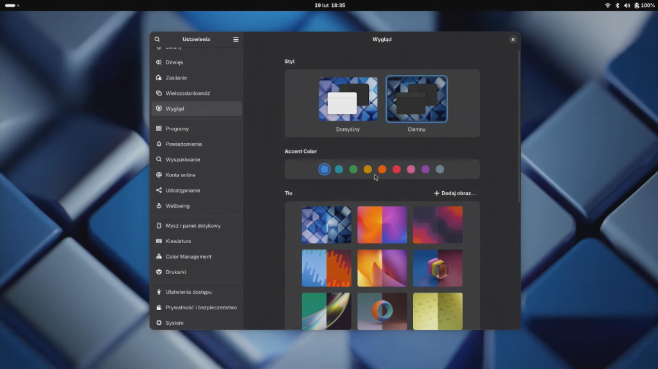Click the Dźwięk speaker icon
Screen dimensions: 658x369
coord(159,62)
